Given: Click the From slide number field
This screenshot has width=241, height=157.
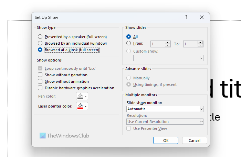Looking at the screenshot, I should [158, 44].
